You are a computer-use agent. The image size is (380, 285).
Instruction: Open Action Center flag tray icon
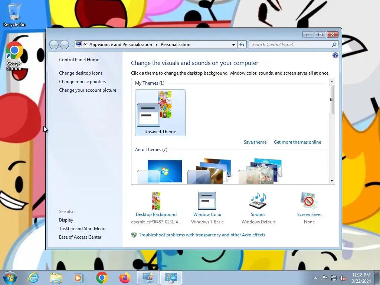click(x=324, y=278)
